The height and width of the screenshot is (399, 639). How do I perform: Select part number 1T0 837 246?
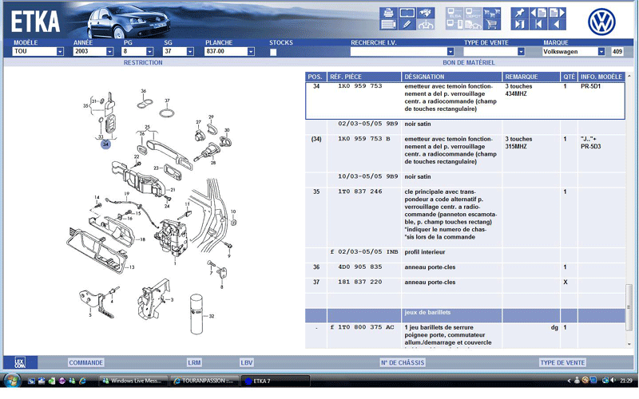pyautogui.click(x=360, y=192)
